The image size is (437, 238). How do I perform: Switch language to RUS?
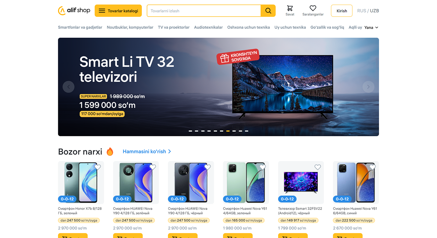[x=362, y=11]
